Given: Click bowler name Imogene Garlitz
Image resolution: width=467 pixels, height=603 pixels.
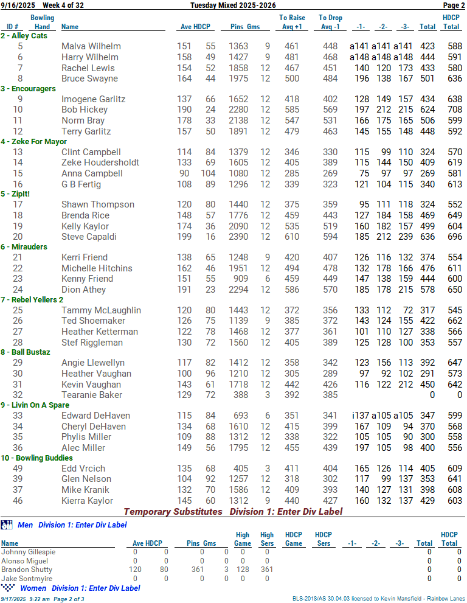Looking at the screenshot, I should coord(94,99).
